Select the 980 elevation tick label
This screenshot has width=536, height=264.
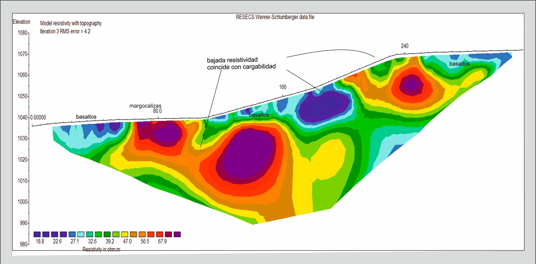click(24, 244)
